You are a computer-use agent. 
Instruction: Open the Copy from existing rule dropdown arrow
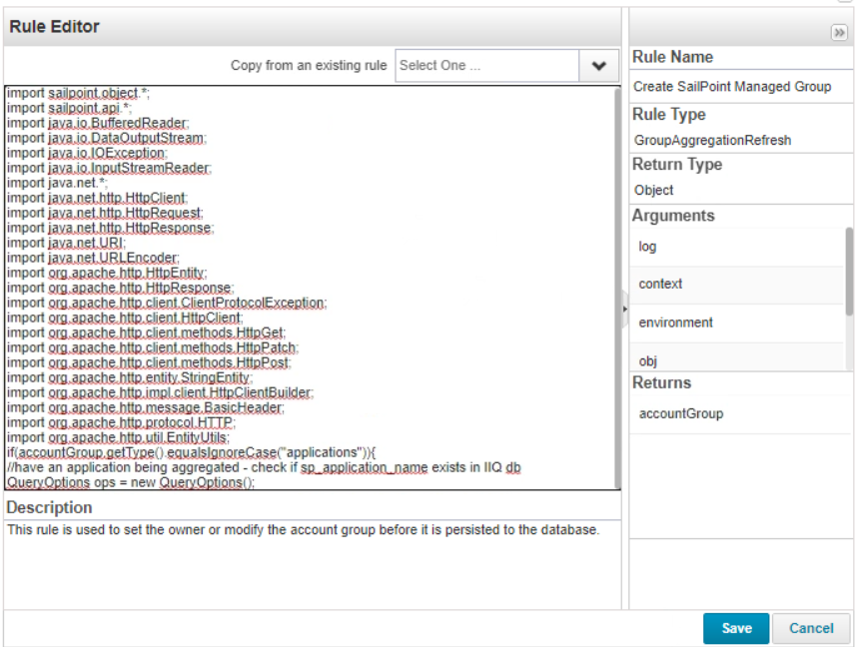click(x=599, y=66)
